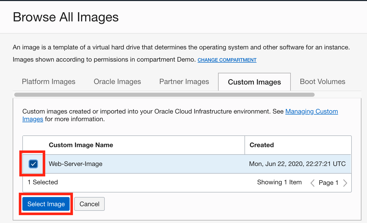Go to next page using right chevron

tap(345, 183)
